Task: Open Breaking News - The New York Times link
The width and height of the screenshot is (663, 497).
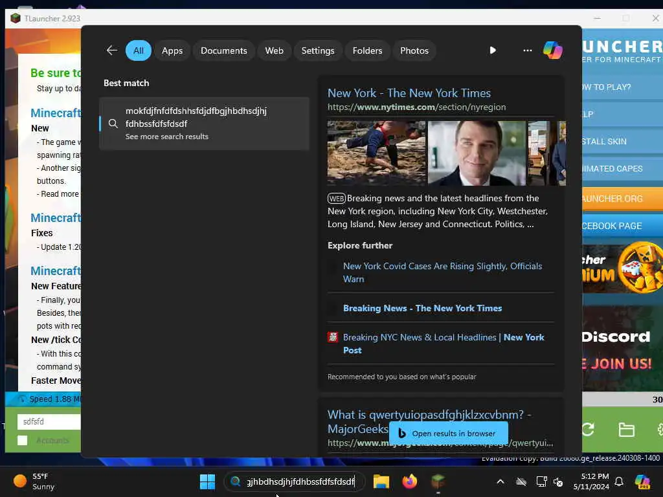Action: tap(422, 308)
